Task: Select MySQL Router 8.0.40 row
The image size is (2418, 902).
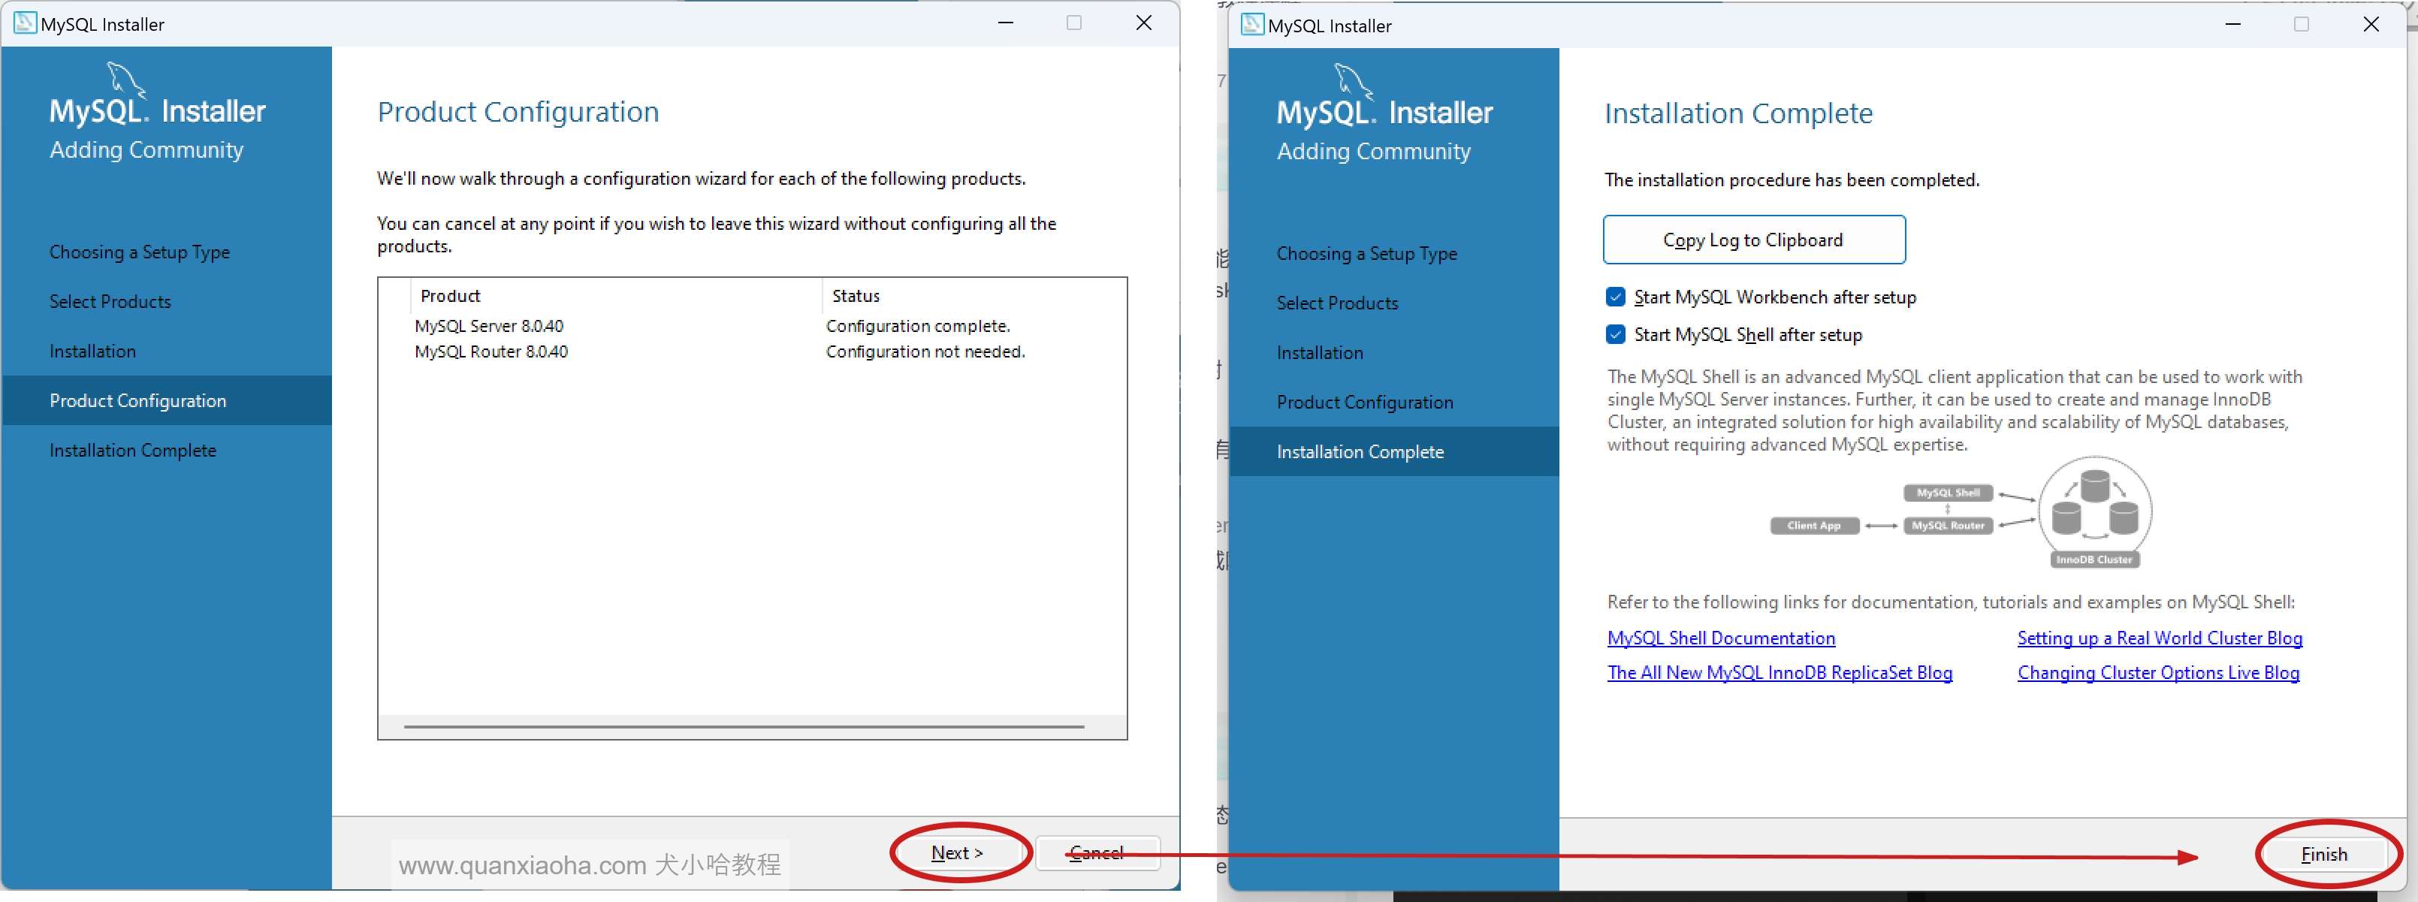Action: (751, 351)
